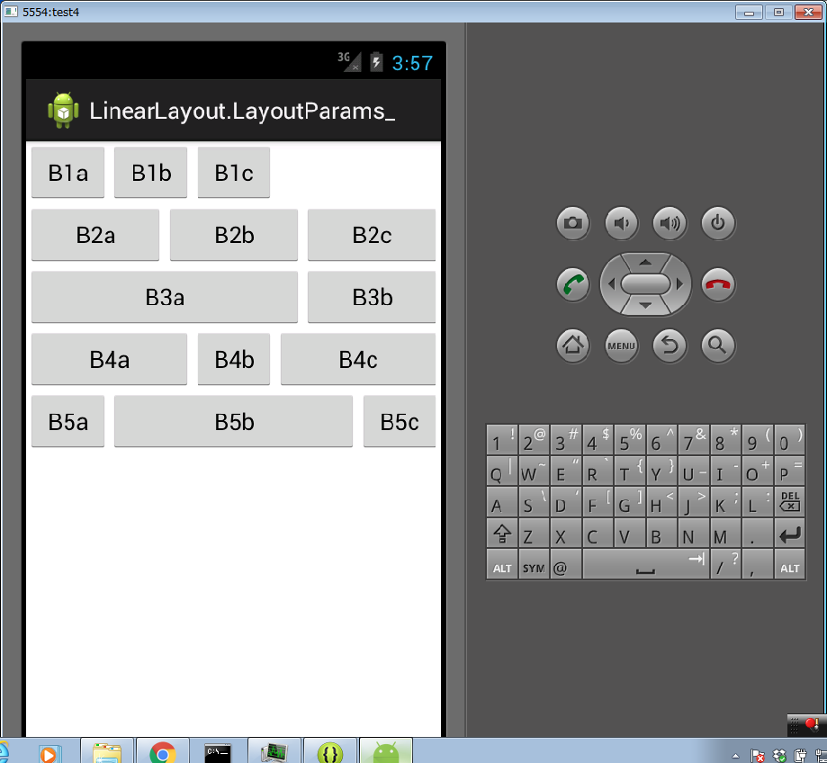Tap the B3b button

[372, 297]
